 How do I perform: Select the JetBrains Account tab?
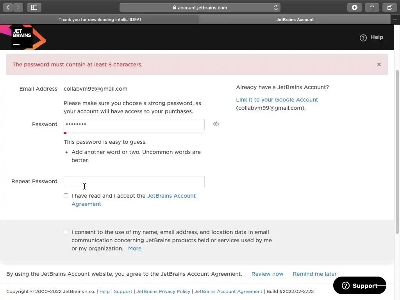(295, 20)
